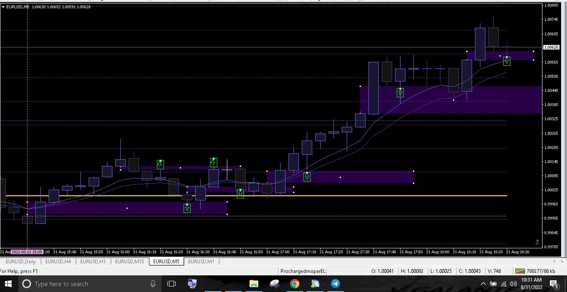Click the low price L: 1.00025 field
This screenshot has width=567, height=292.
coord(441,271)
